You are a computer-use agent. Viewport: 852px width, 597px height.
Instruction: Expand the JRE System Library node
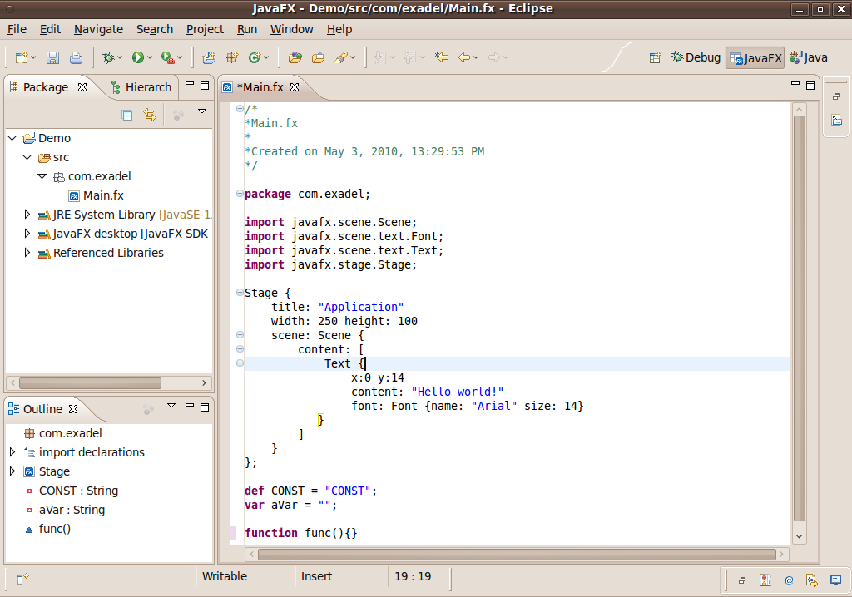27,215
